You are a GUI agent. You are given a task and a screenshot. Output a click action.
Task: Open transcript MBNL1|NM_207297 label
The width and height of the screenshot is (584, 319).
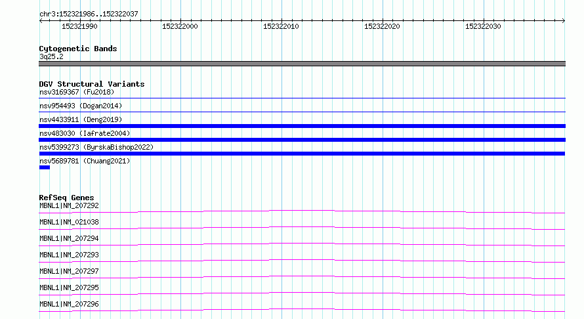[x=69, y=271]
